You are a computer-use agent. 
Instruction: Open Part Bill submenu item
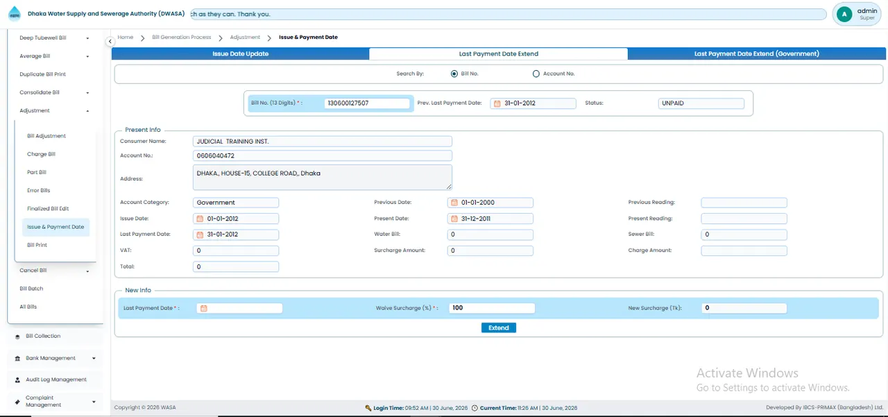[37, 172]
